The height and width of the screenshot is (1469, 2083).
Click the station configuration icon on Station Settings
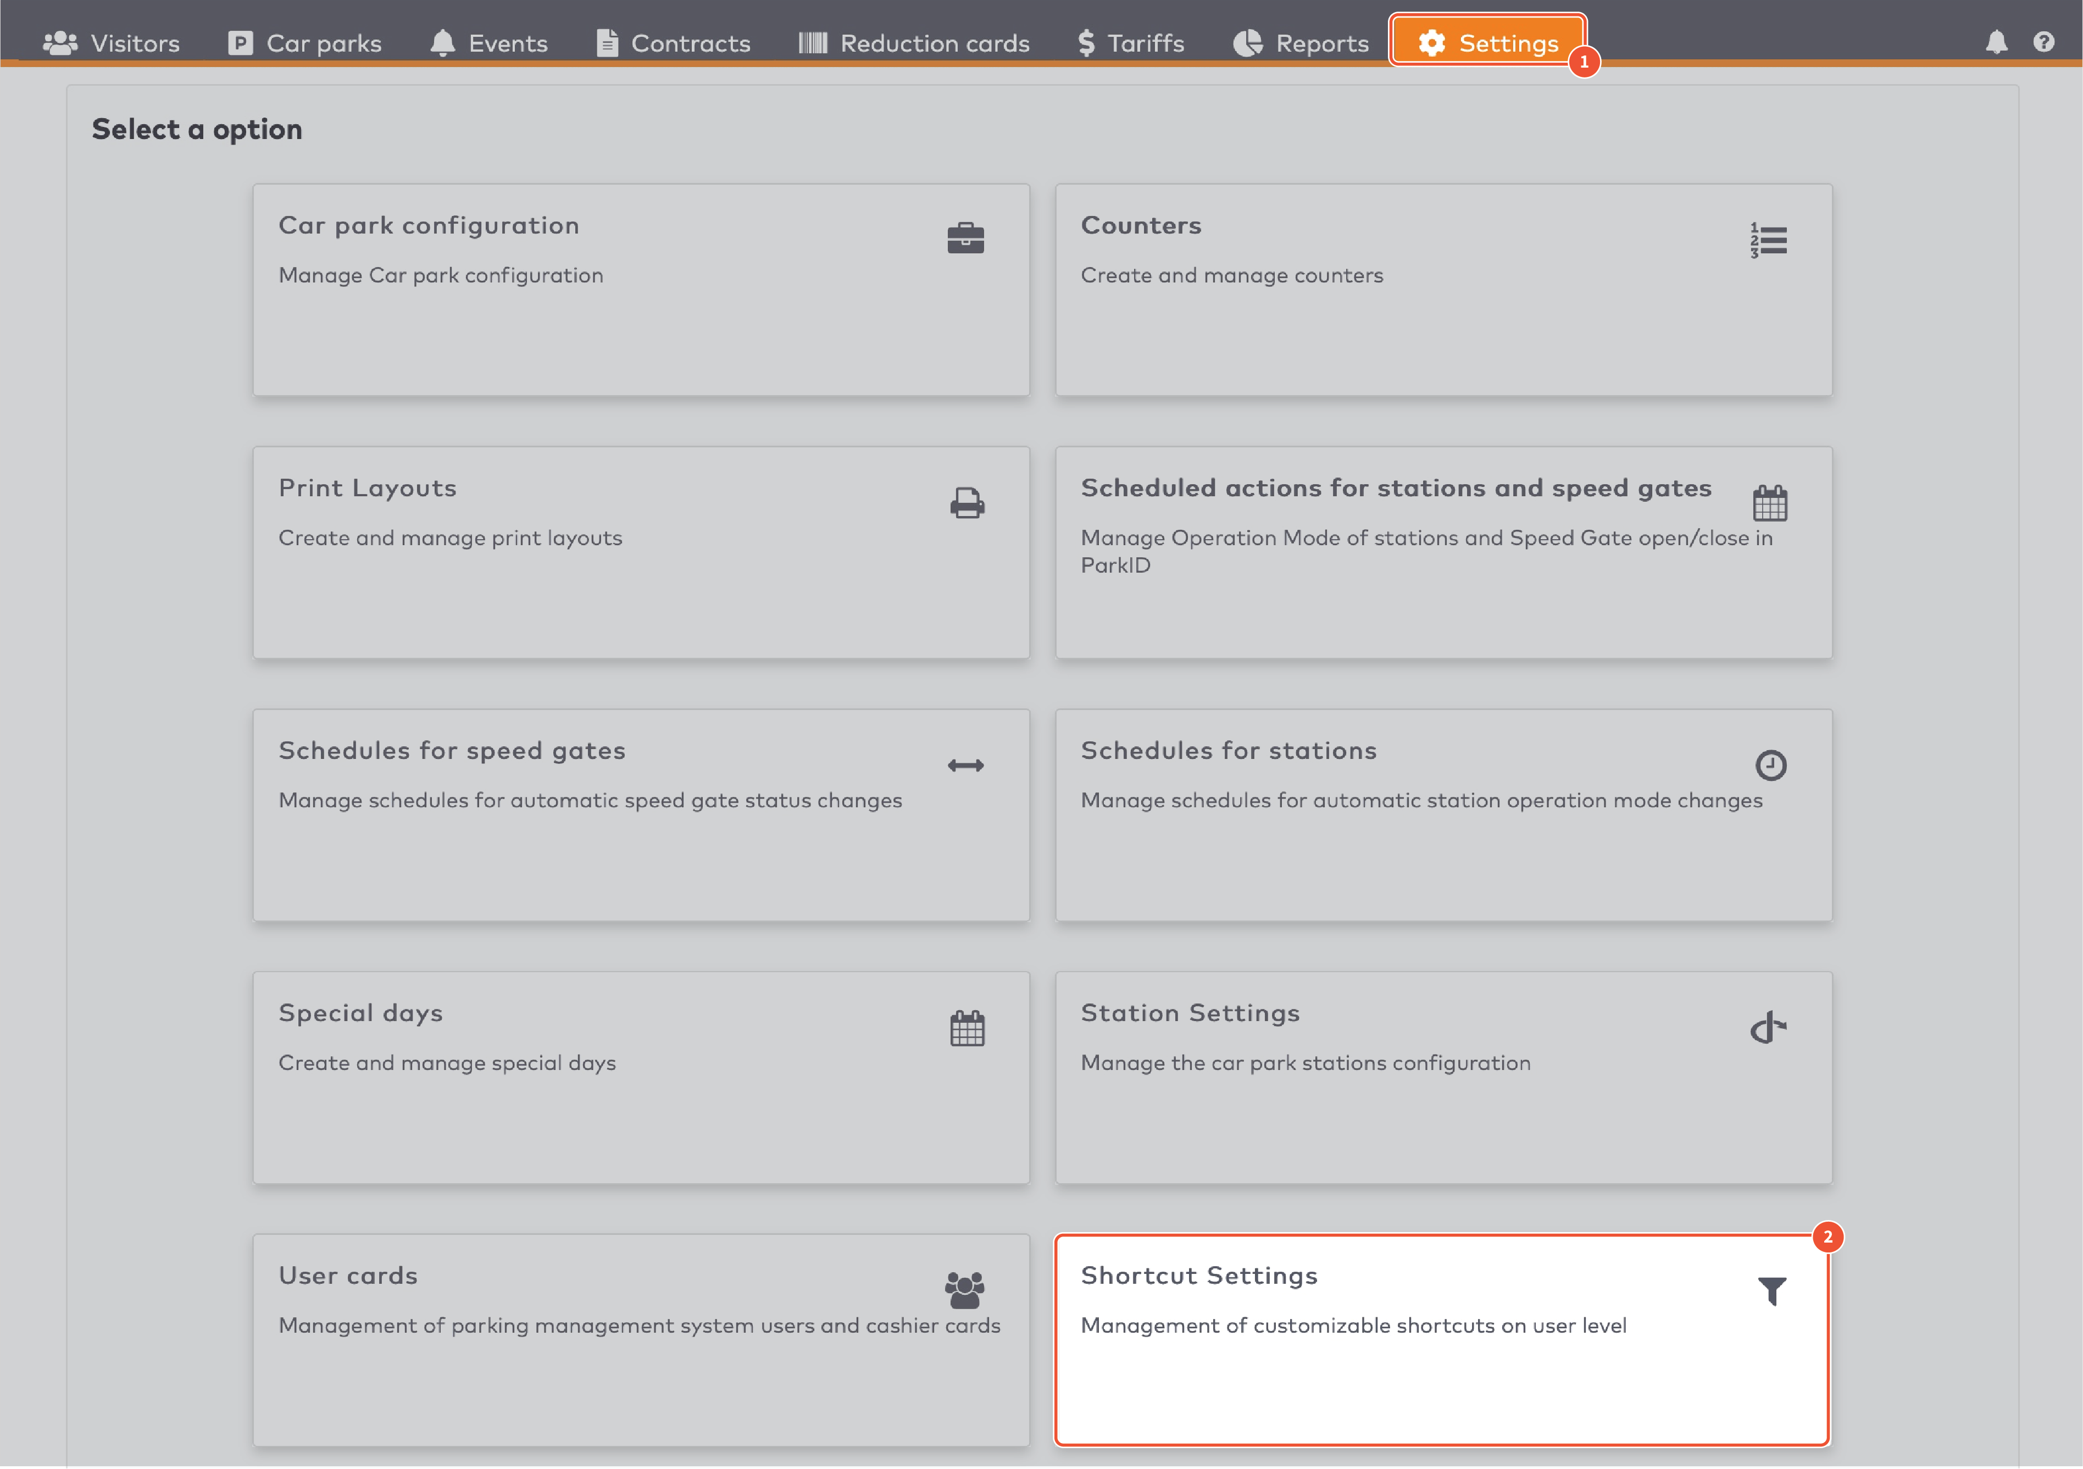coord(1767,1026)
